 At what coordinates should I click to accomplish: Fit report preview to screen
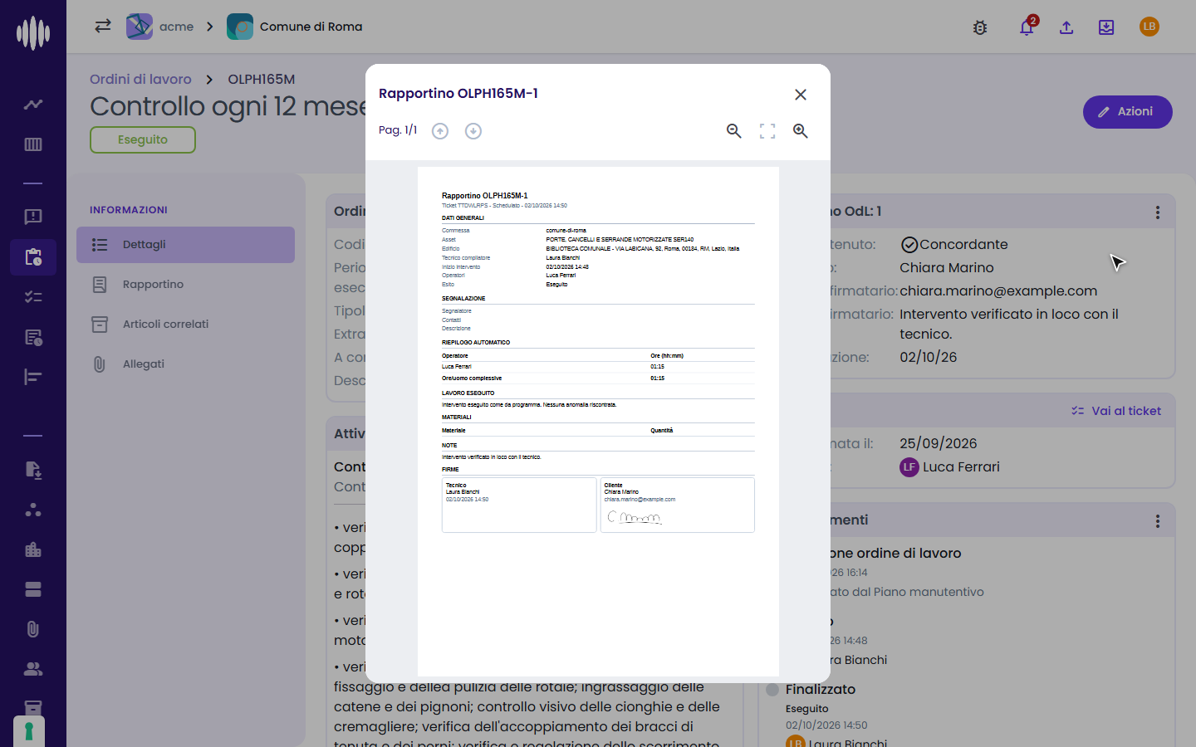767,131
